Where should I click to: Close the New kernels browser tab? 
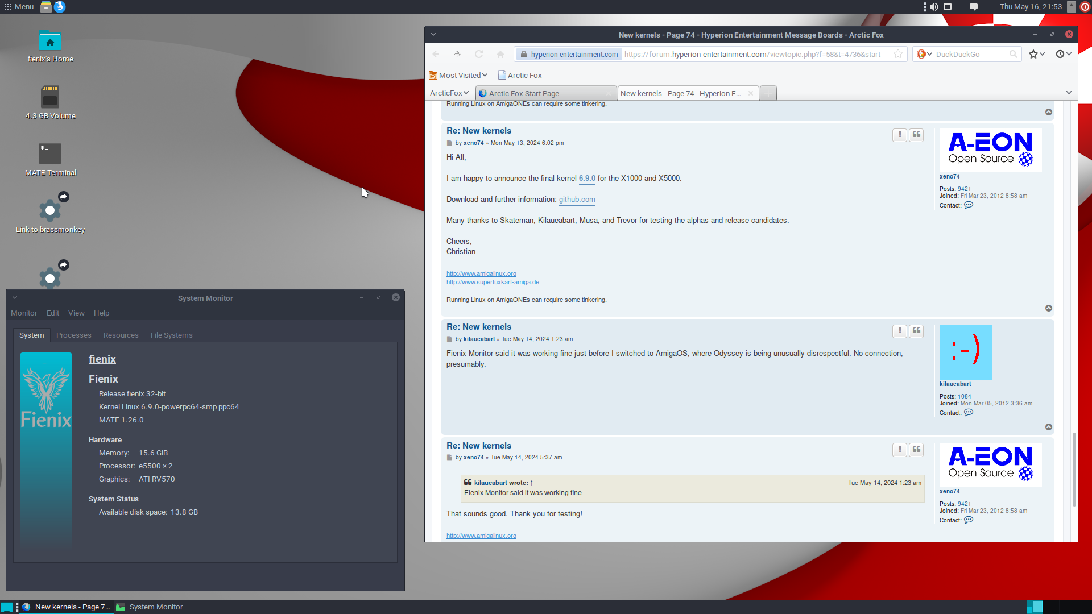pyautogui.click(x=751, y=93)
